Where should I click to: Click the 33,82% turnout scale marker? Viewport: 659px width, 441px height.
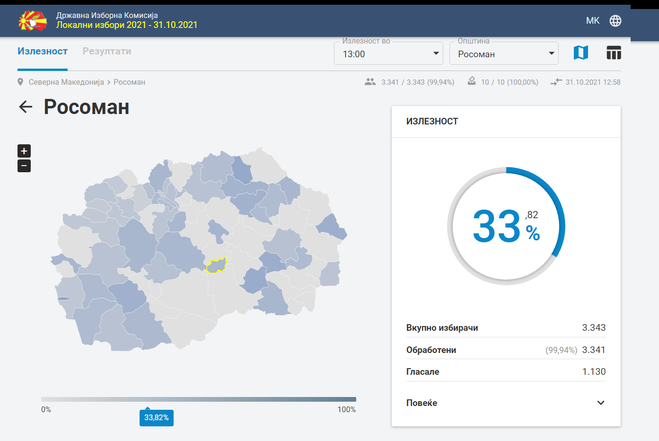click(x=157, y=417)
